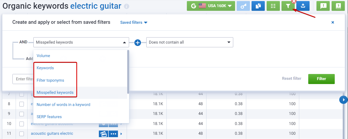Screen dimensions: 348x139
Task: Expand the Saved filters dropdown
Action: click(x=134, y=22)
